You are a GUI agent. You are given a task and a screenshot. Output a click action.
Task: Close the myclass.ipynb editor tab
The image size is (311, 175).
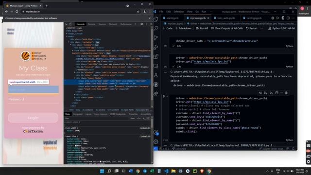tap(208, 18)
